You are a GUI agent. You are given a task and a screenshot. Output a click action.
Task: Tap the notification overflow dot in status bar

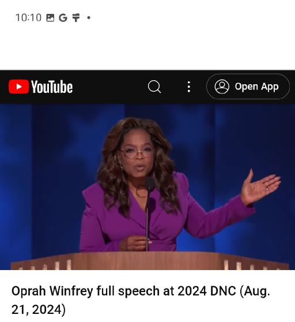89,18
